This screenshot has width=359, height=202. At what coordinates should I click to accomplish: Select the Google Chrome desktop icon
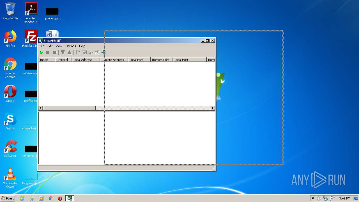click(10, 68)
